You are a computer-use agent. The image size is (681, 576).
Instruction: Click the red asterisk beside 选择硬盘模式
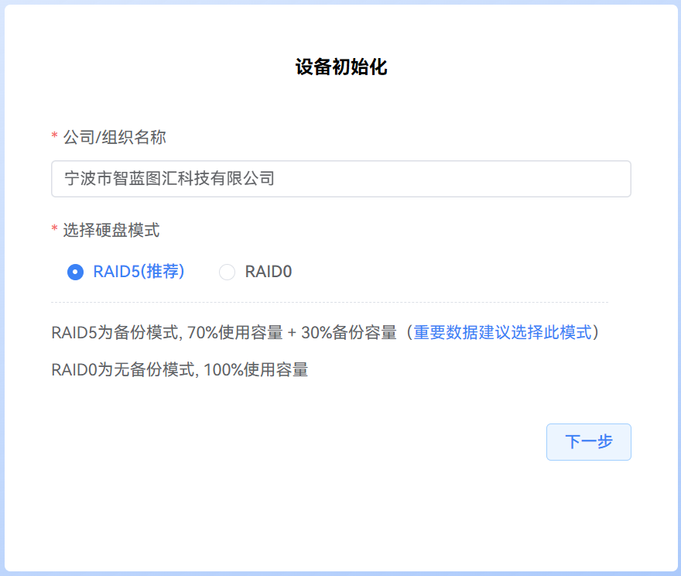click(x=54, y=230)
